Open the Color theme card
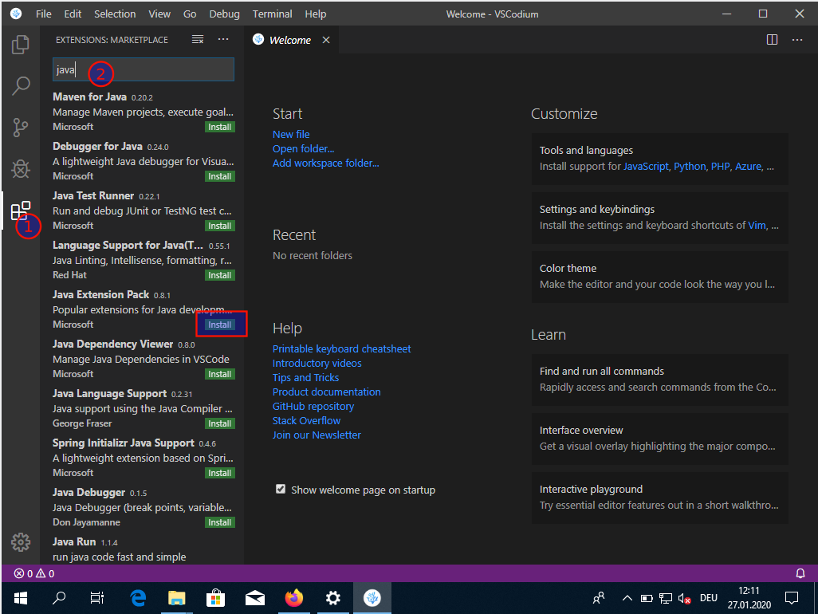 (x=660, y=277)
